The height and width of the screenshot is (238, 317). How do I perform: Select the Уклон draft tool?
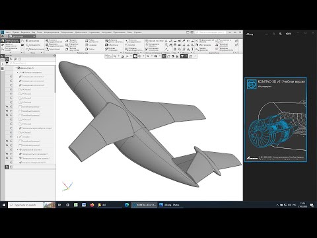90,49
